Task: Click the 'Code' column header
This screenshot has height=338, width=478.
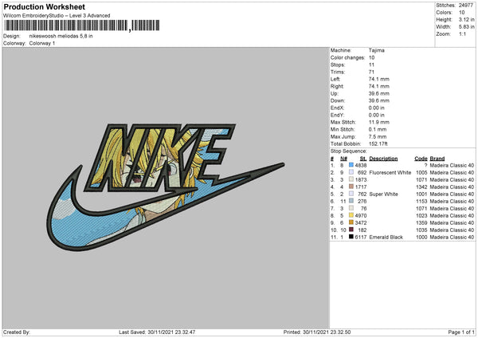Action: click(421, 159)
